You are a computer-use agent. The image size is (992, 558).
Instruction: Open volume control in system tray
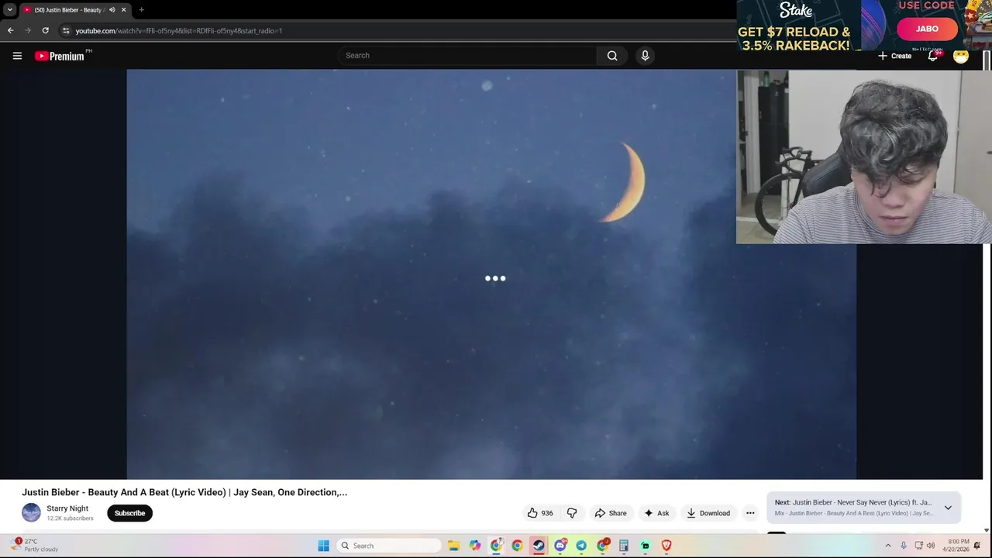click(x=931, y=546)
